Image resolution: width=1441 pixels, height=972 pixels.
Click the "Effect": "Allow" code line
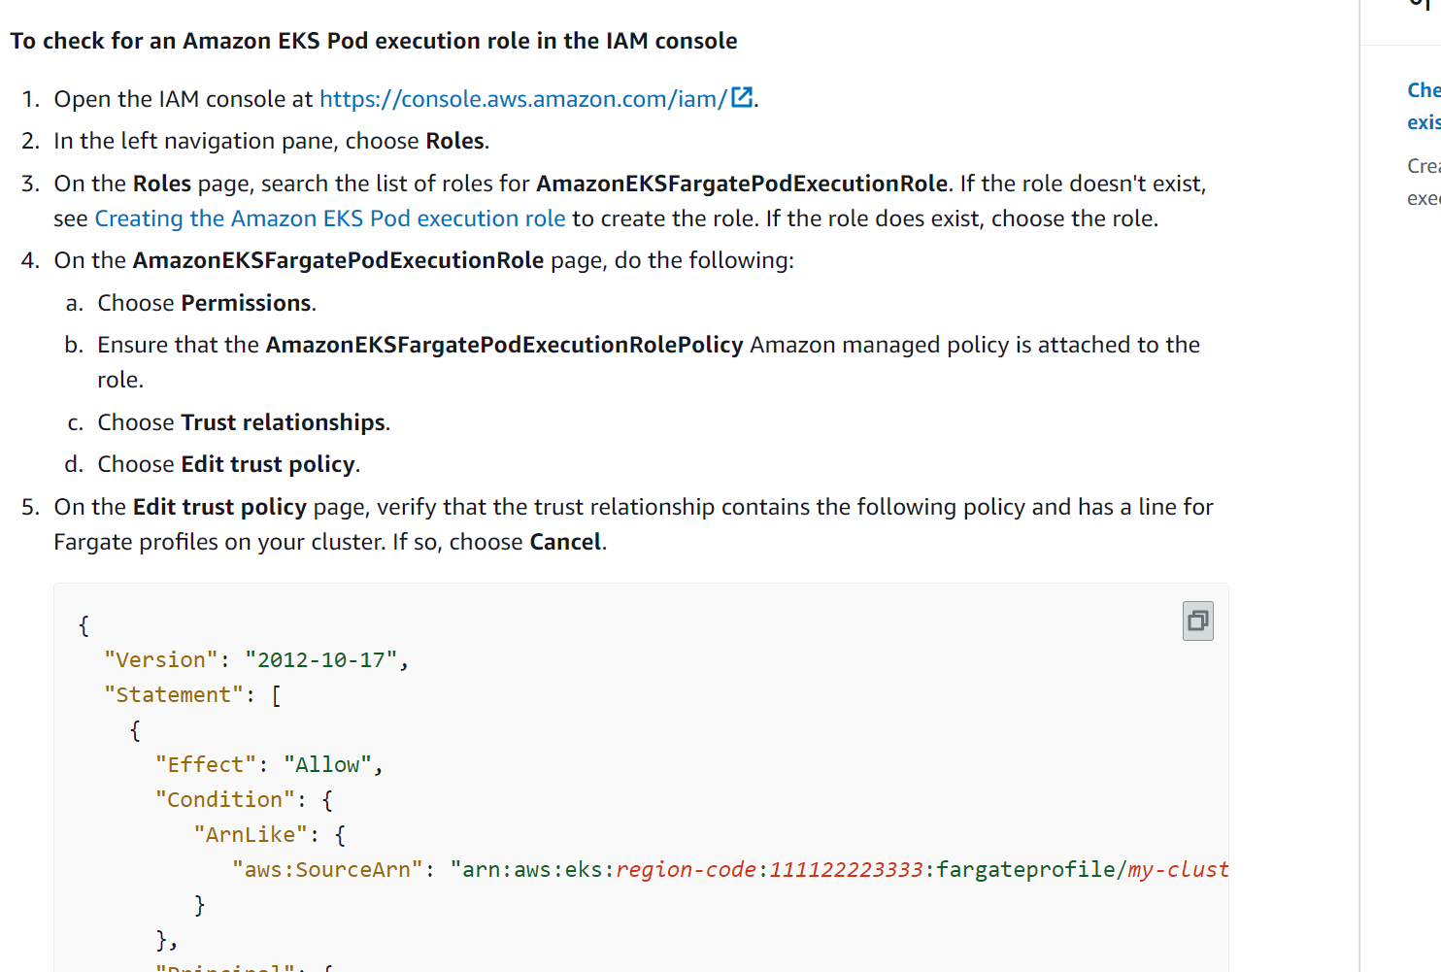tap(269, 765)
